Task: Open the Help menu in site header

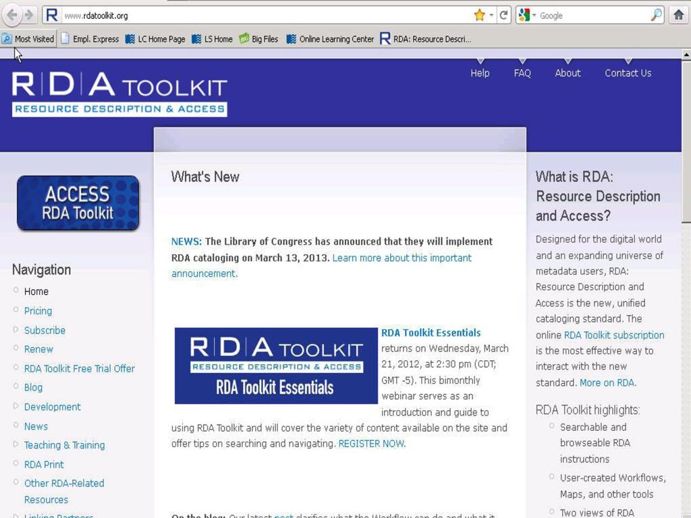Action: 480,73
